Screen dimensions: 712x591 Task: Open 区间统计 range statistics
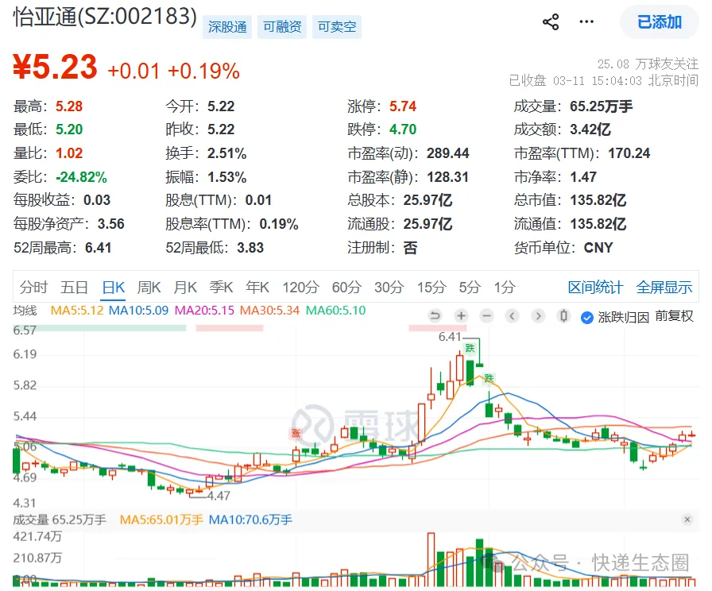click(595, 288)
